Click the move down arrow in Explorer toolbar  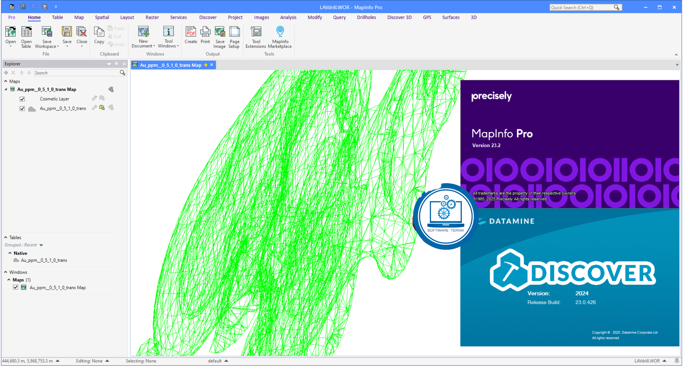[29, 73]
